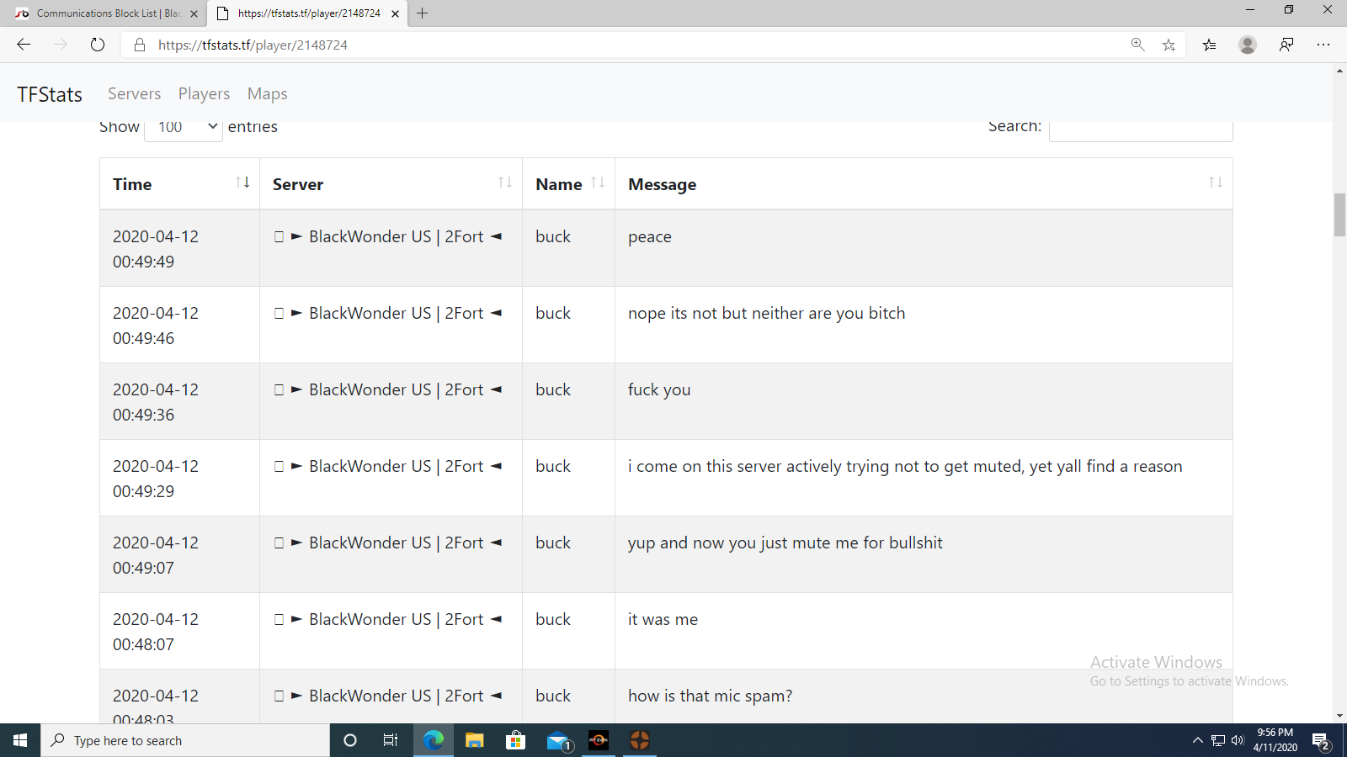Screen dimensions: 1347x757
Task: Open the Maps menu item
Action: (x=268, y=93)
